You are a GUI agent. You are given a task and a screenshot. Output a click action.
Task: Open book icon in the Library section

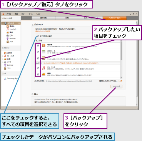5,68
